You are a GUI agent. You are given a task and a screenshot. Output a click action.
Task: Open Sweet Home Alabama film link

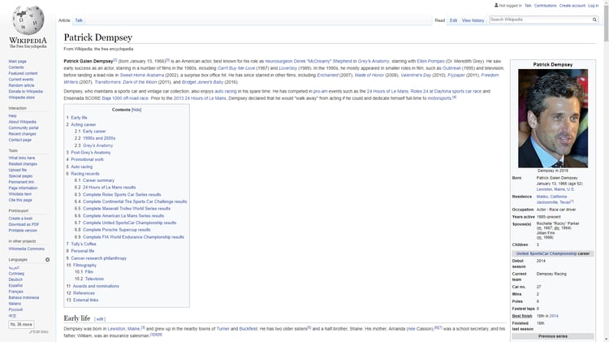coord(142,76)
